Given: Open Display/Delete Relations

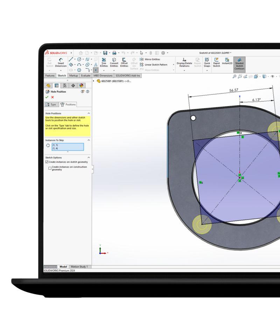Looking at the screenshot, I should pyautogui.click(x=184, y=62).
